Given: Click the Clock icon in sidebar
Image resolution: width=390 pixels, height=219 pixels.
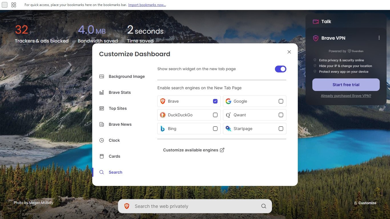Looking at the screenshot, I should pyautogui.click(x=102, y=140).
